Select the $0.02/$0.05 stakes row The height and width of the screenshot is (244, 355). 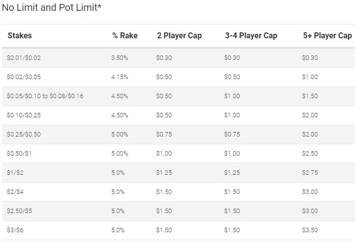pyautogui.click(x=179, y=77)
